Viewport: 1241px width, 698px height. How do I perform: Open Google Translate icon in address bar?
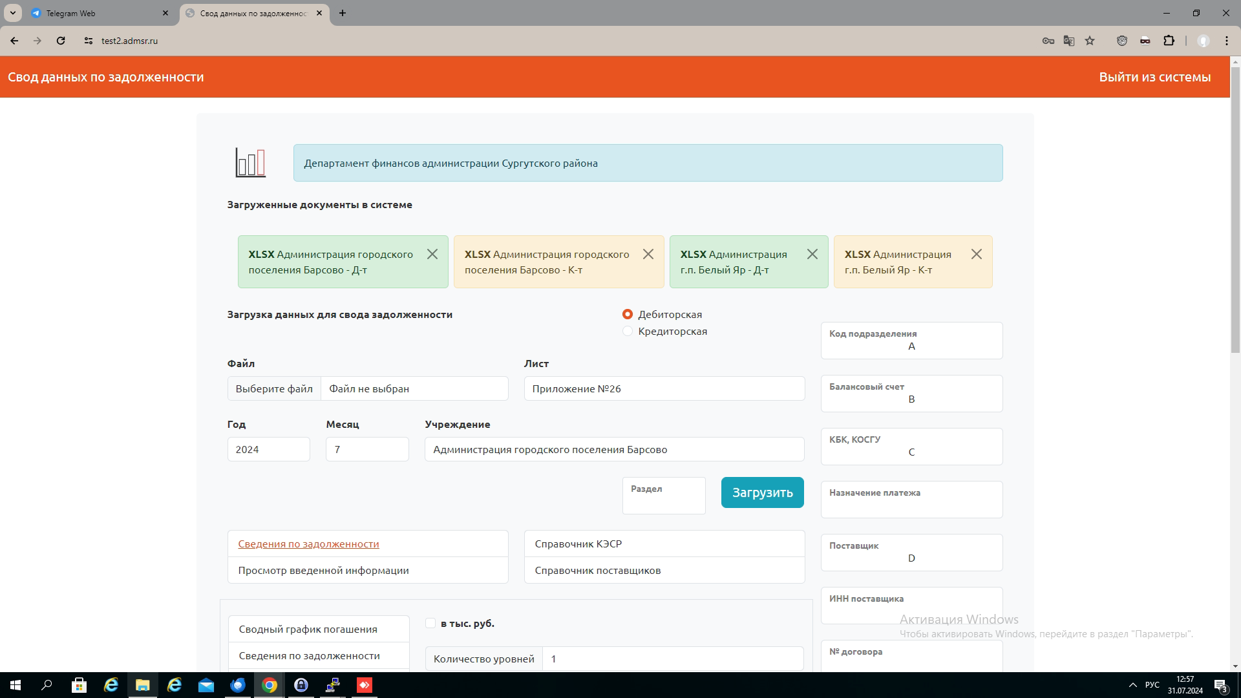[x=1069, y=41]
